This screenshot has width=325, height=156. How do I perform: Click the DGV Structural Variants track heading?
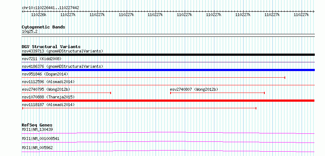coord(51,47)
